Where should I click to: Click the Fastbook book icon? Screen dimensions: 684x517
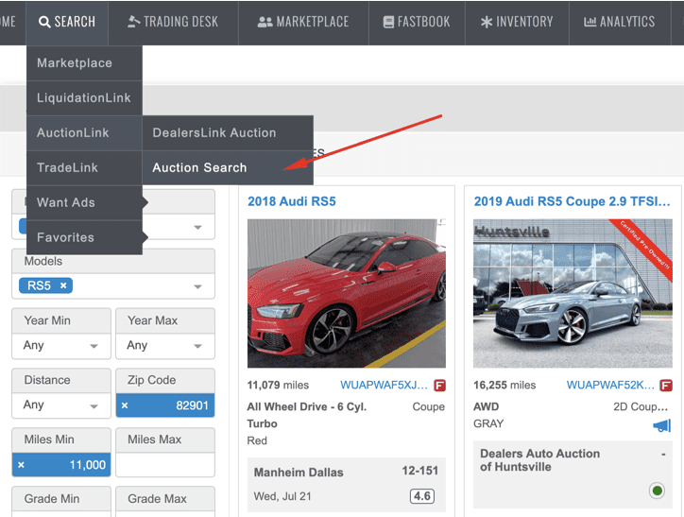click(388, 22)
